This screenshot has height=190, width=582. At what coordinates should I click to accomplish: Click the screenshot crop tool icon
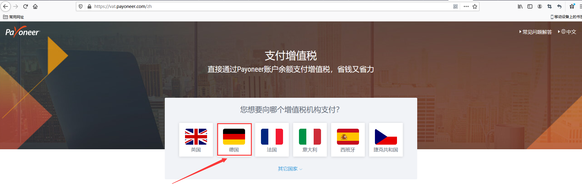point(550,6)
